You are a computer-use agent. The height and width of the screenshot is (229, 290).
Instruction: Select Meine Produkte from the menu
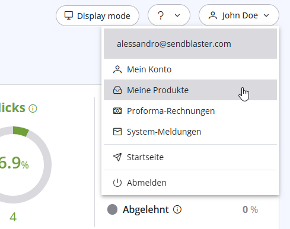[190, 90]
